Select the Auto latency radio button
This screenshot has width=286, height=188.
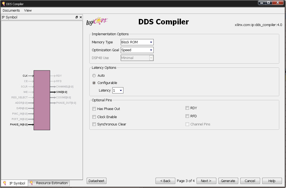94,76
